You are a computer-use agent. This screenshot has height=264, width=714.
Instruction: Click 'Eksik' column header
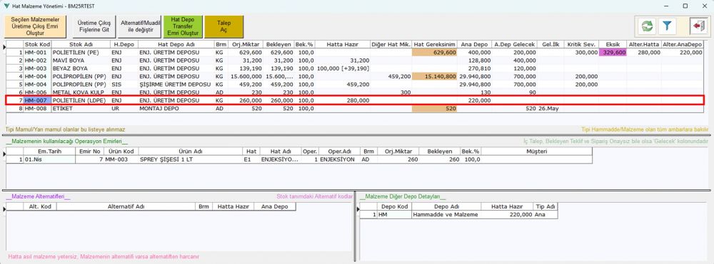pos(613,44)
